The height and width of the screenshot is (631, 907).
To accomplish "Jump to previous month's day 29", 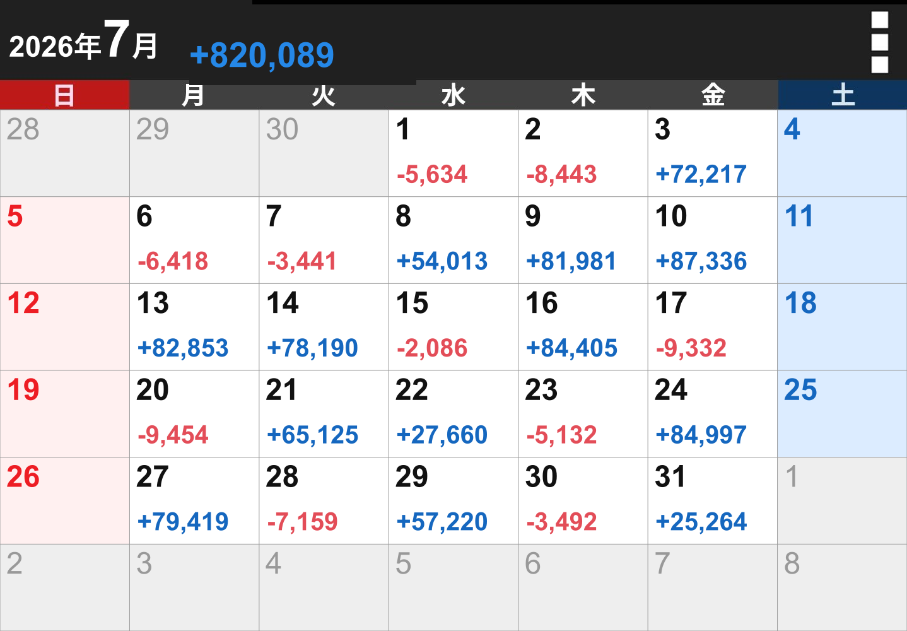I will [x=194, y=153].
